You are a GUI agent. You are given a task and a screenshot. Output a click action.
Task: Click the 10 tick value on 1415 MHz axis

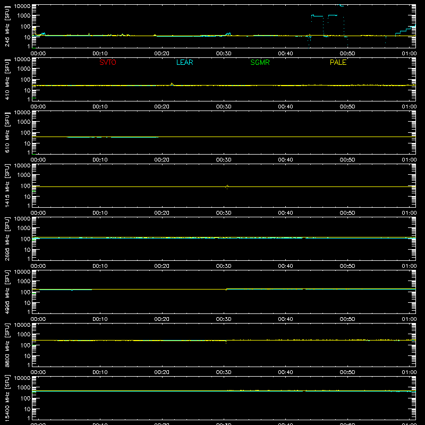(27, 197)
